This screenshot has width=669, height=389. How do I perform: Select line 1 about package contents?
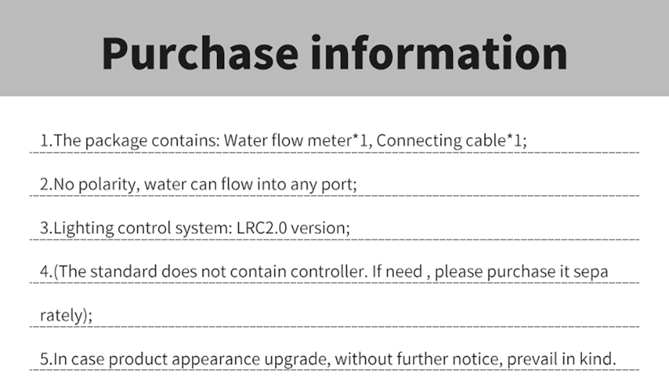283,140
